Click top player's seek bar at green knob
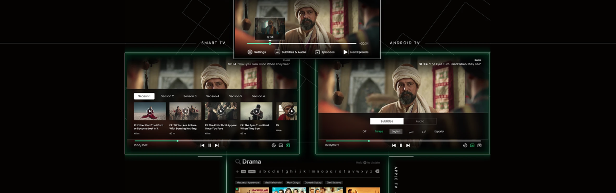This screenshot has height=193, width=616. 270,43
